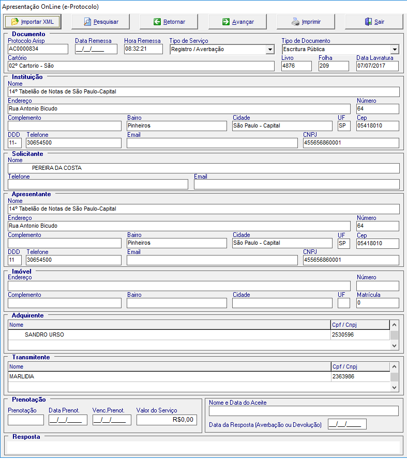The image size is (407, 462).
Task: Click the Solicitante Telefone field
Action: tap(98, 184)
